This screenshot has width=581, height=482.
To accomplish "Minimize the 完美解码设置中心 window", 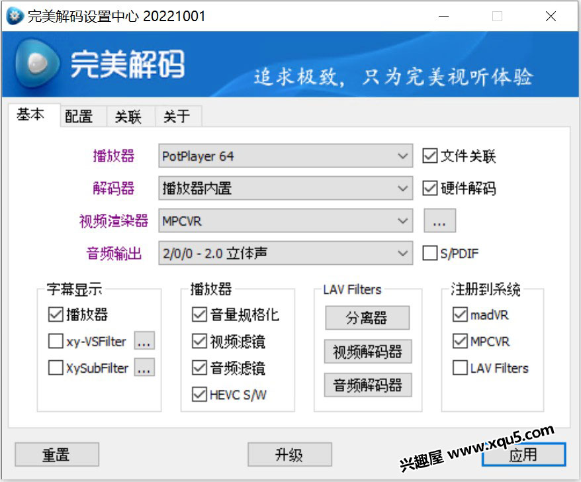I will click(443, 17).
